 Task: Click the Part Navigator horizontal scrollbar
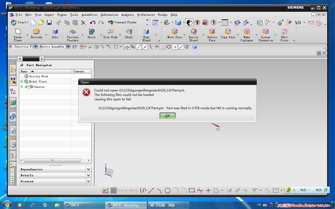tap(52, 160)
